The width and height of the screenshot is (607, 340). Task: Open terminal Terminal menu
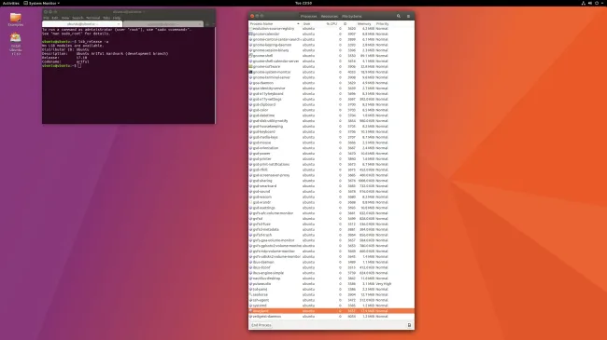click(x=92, y=18)
